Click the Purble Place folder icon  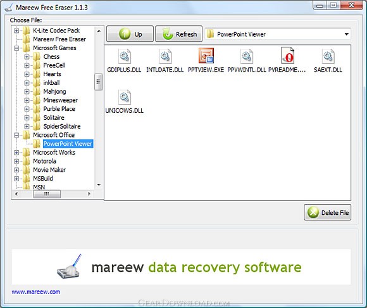pos(37,109)
